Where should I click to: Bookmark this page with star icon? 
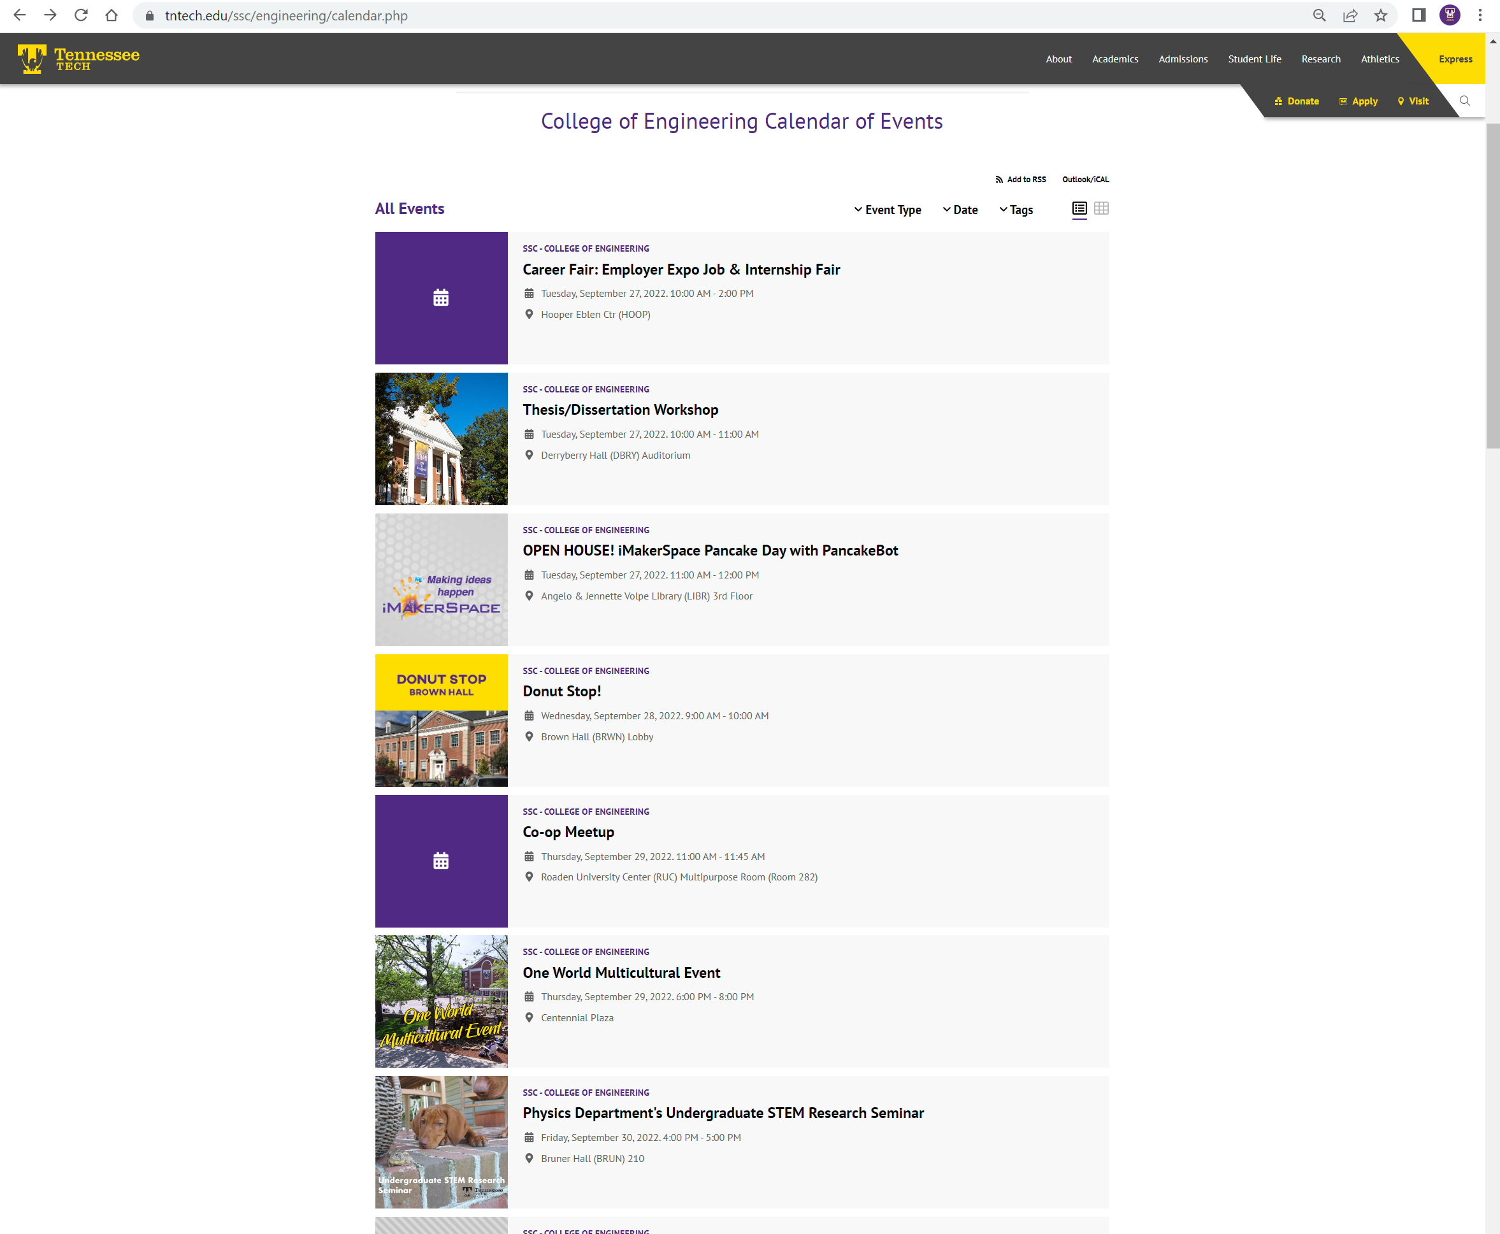(x=1381, y=16)
